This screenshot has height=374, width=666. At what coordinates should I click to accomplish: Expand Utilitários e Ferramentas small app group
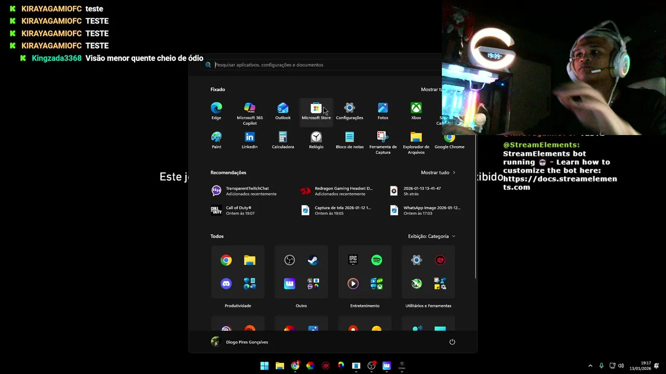[x=440, y=284]
